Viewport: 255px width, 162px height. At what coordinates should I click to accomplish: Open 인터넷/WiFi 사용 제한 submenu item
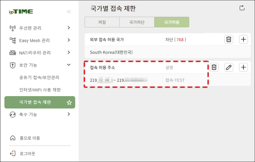40,90
